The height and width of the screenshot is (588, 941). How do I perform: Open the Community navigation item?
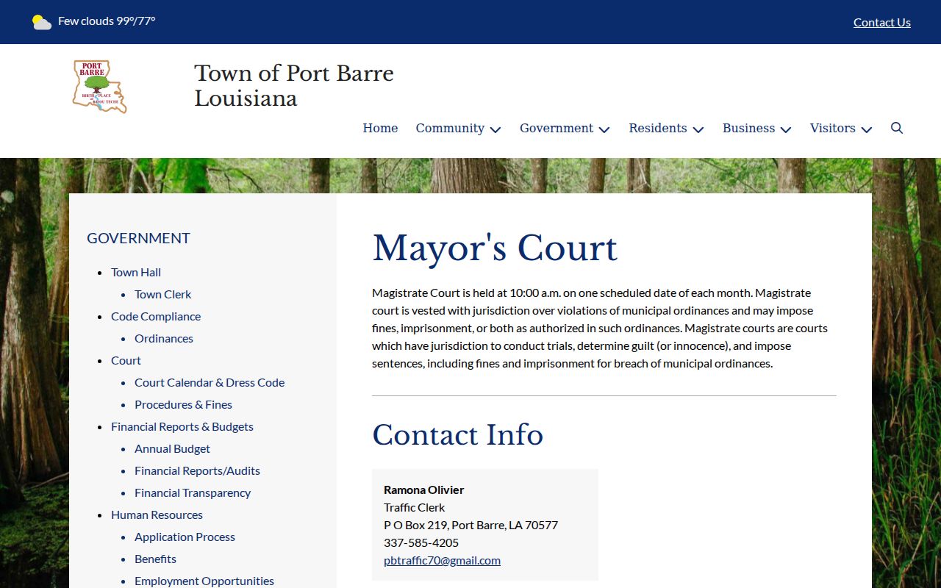pos(450,128)
